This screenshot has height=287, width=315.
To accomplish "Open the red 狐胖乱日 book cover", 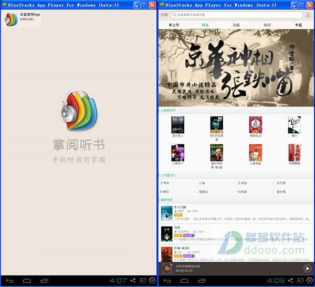I will [255, 125].
